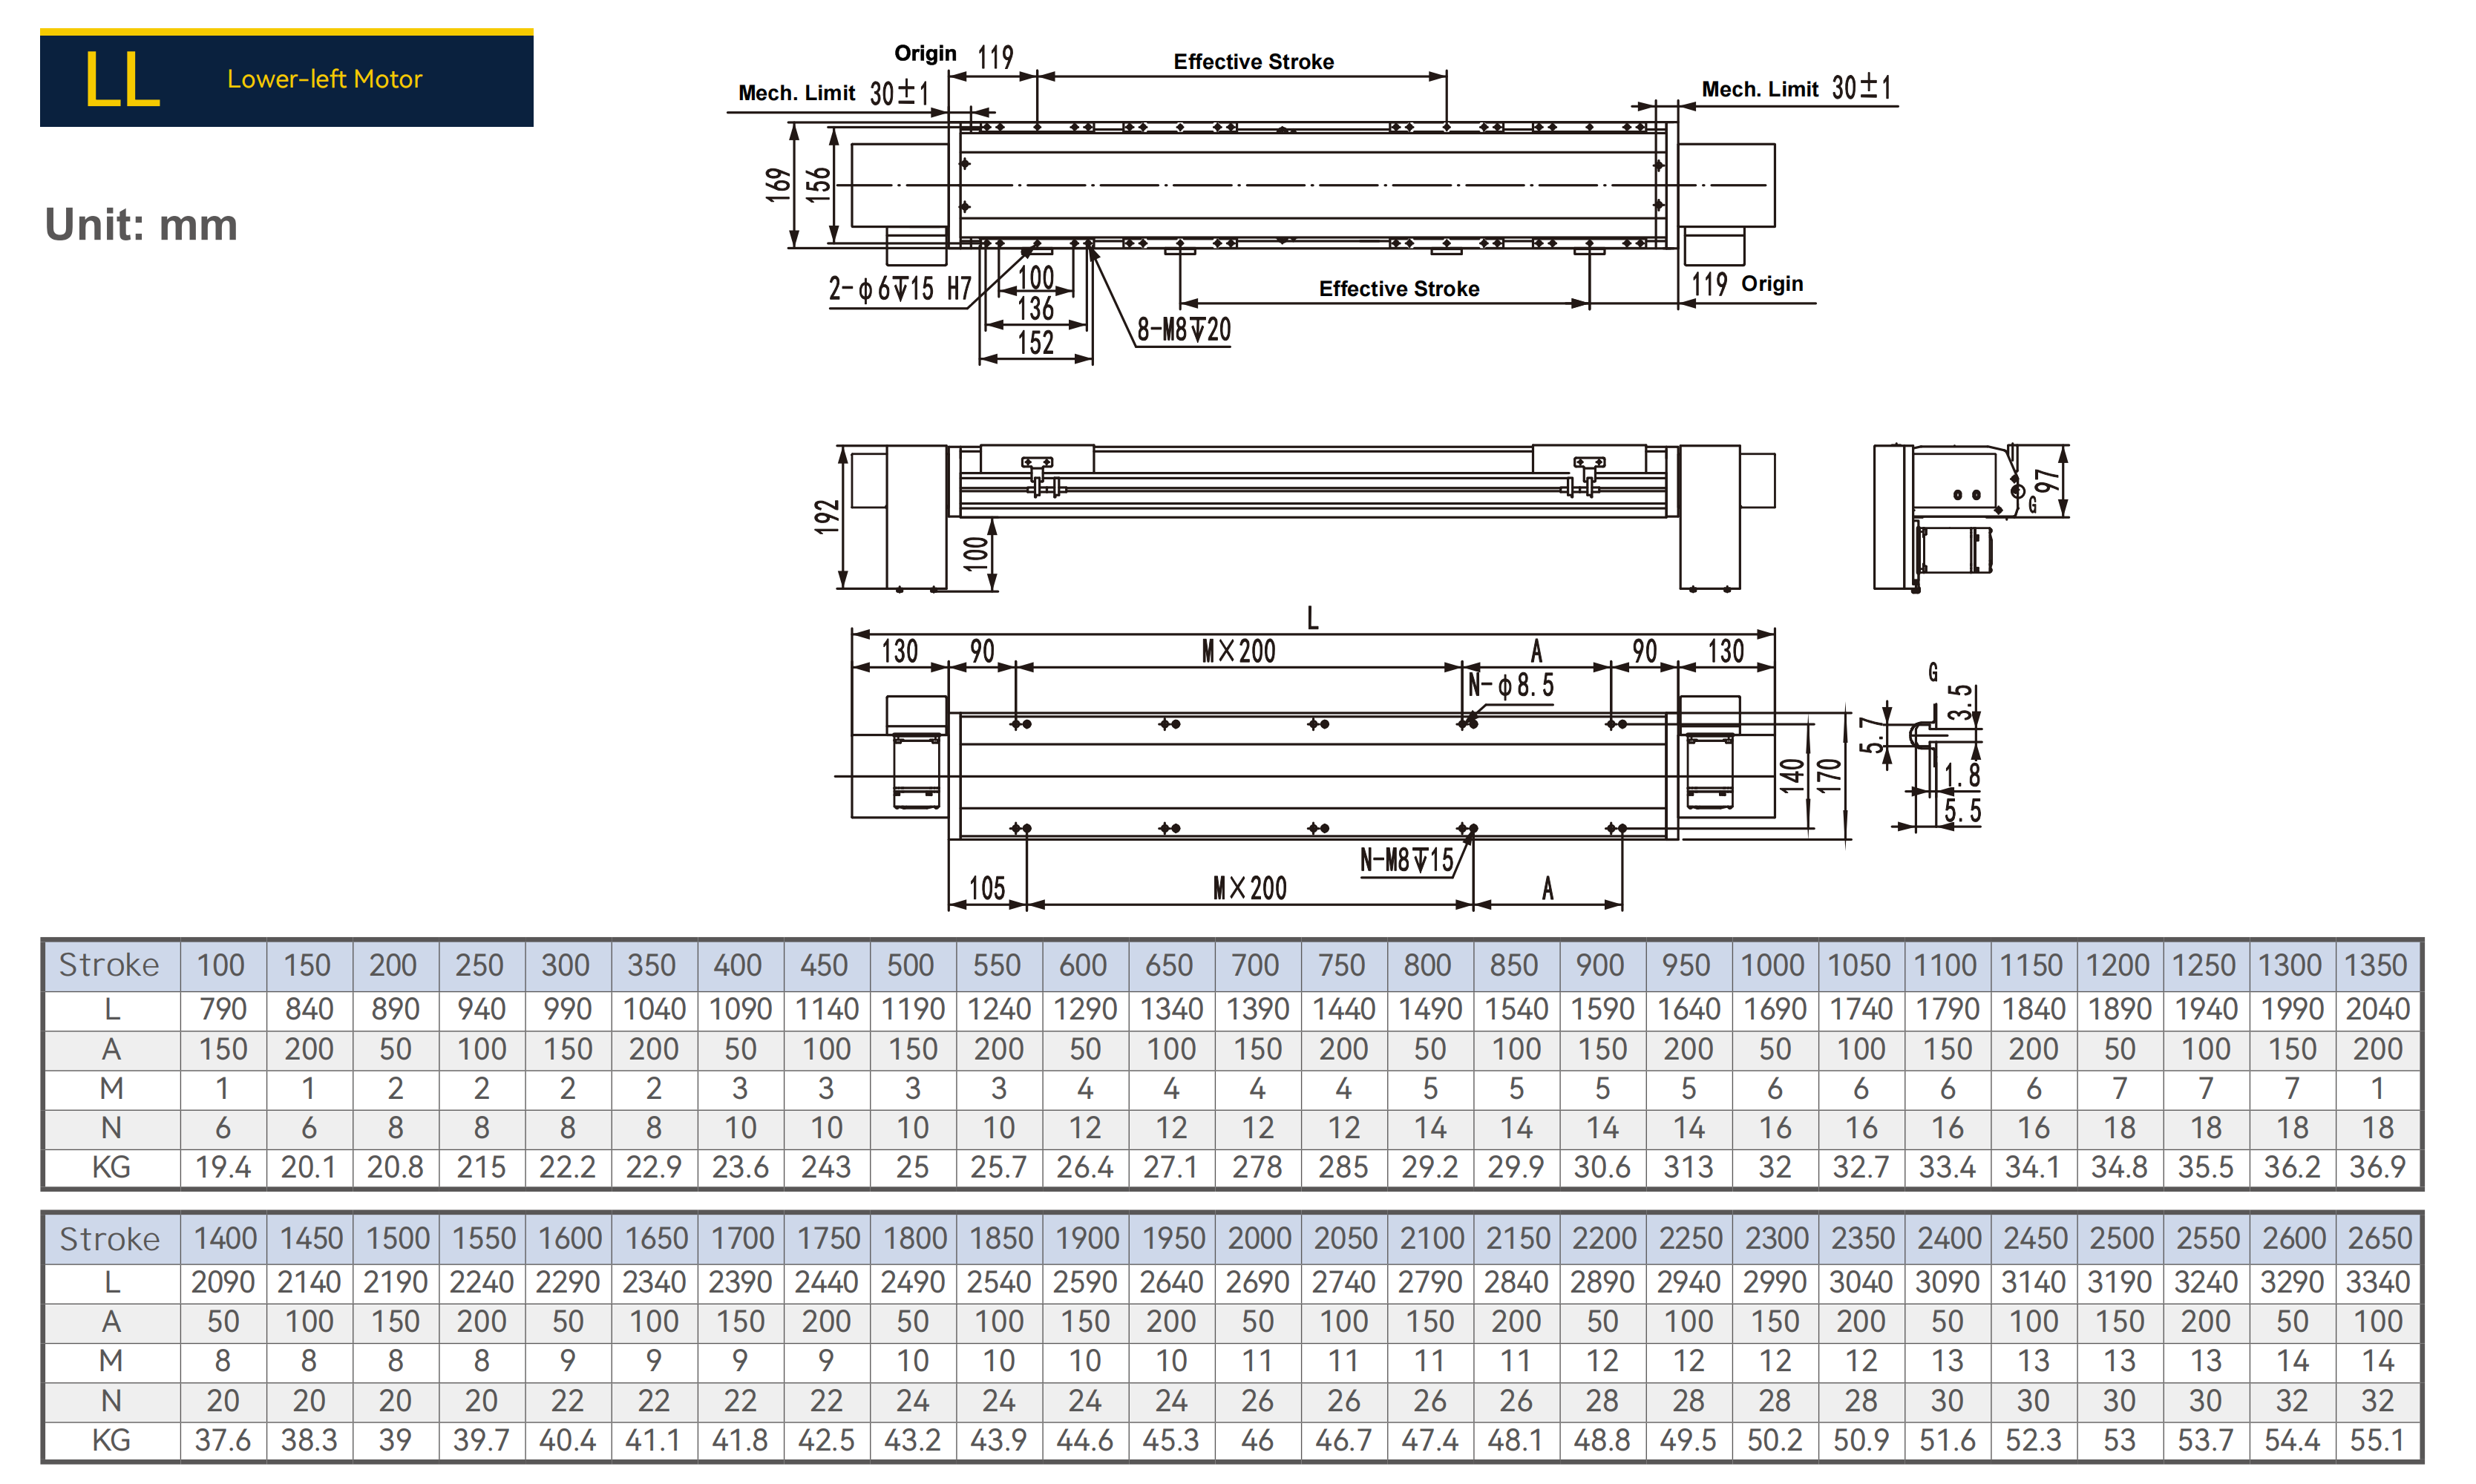
Task: Select the 169 height dimension
Action: tap(778, 185)
